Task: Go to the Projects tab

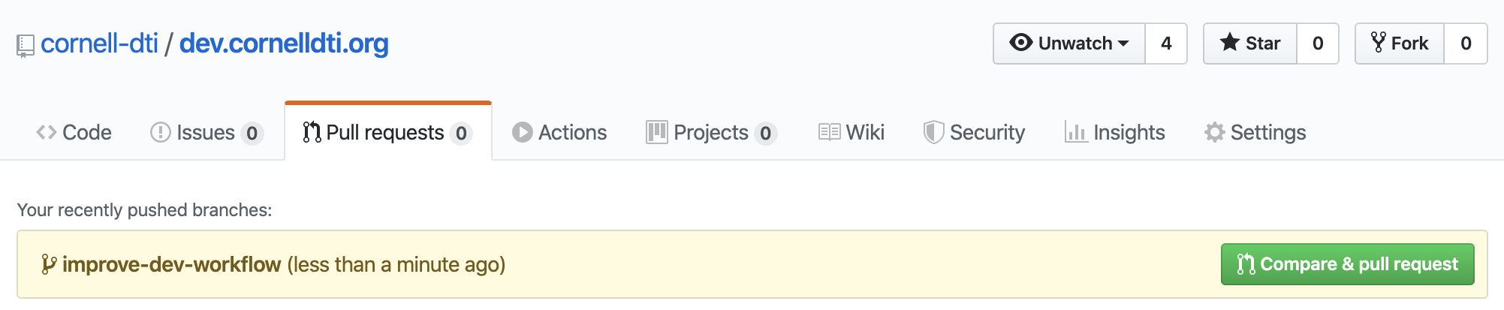Action: [x=711, y=132]
